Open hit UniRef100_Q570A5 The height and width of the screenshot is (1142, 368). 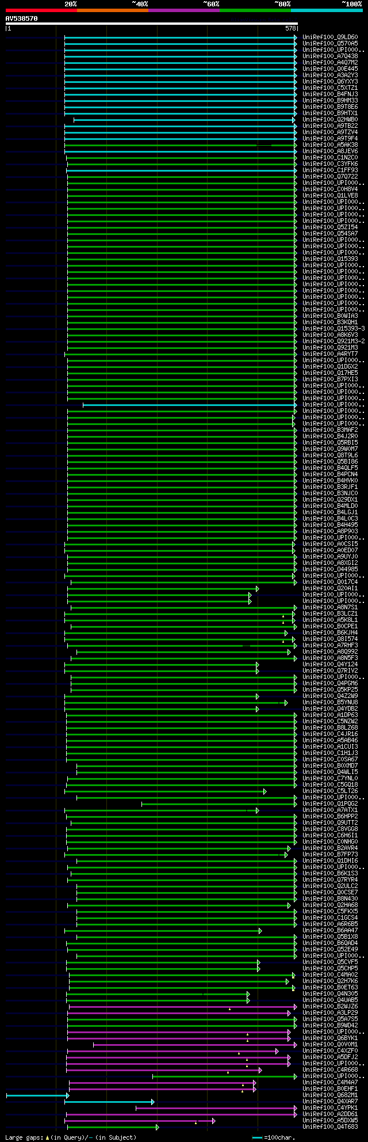click(x=330, y=44)
